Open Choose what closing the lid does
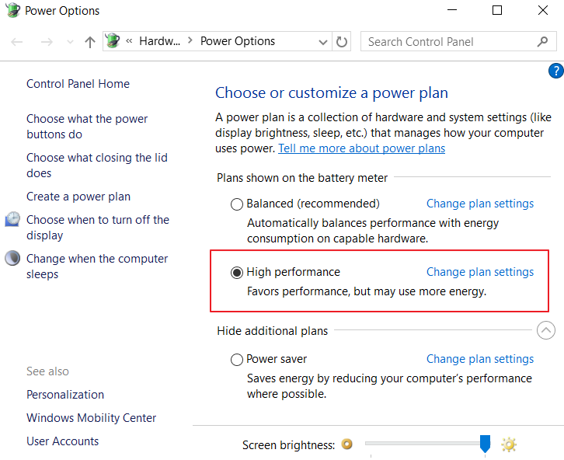This screenshot has height=460, width=564. click(x=97, y=165)
